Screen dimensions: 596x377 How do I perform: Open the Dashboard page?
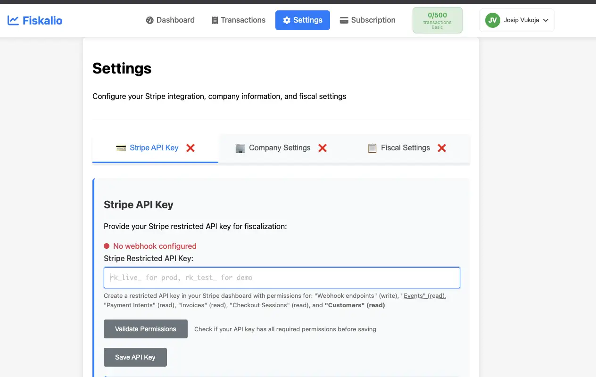pyautogui.click(x=170, y=20)
